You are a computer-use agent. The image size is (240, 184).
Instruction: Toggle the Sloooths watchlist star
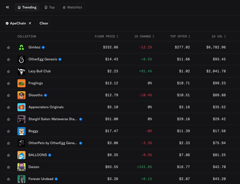click(8, 95)
